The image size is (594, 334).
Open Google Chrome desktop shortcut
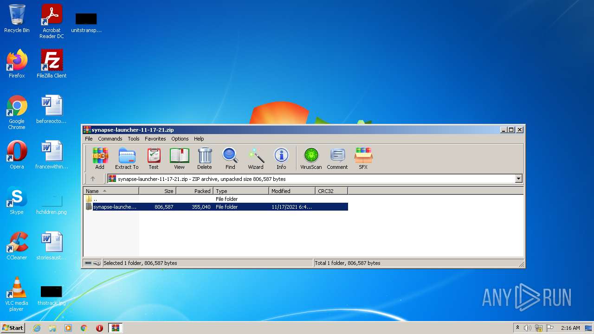coord(17,112)
